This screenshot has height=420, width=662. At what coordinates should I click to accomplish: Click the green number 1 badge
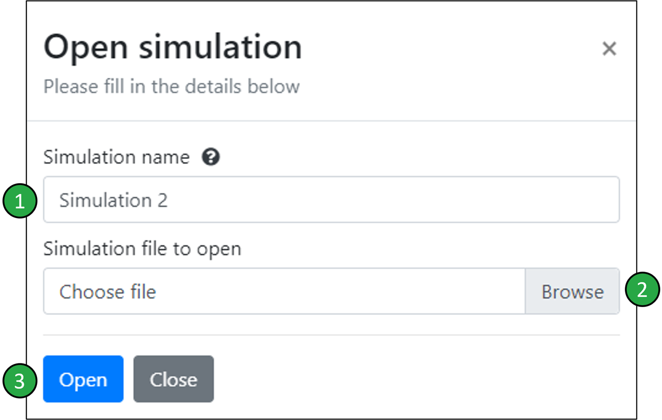coord(20,200)
